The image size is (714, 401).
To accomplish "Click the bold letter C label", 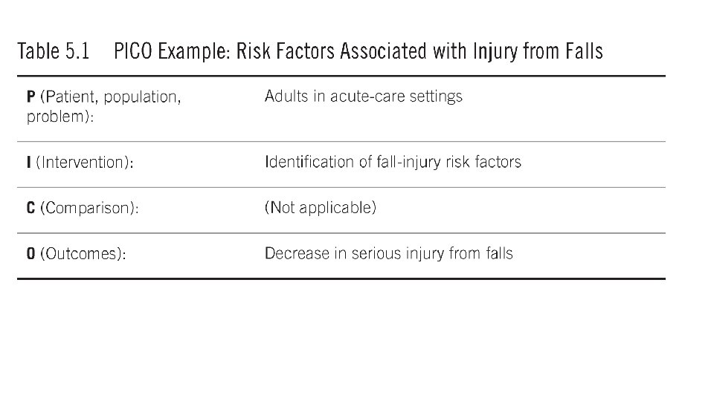I will coord(31,208).
